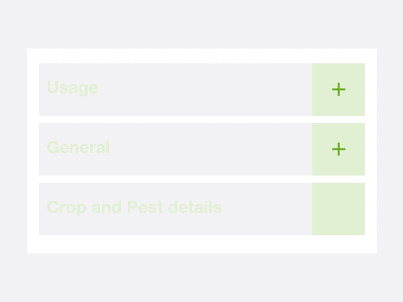This screenshot has width=403, height=302.
Task: Click the plus icon in the Usage row
Action: pyautogui.click(x=339, y=89)
